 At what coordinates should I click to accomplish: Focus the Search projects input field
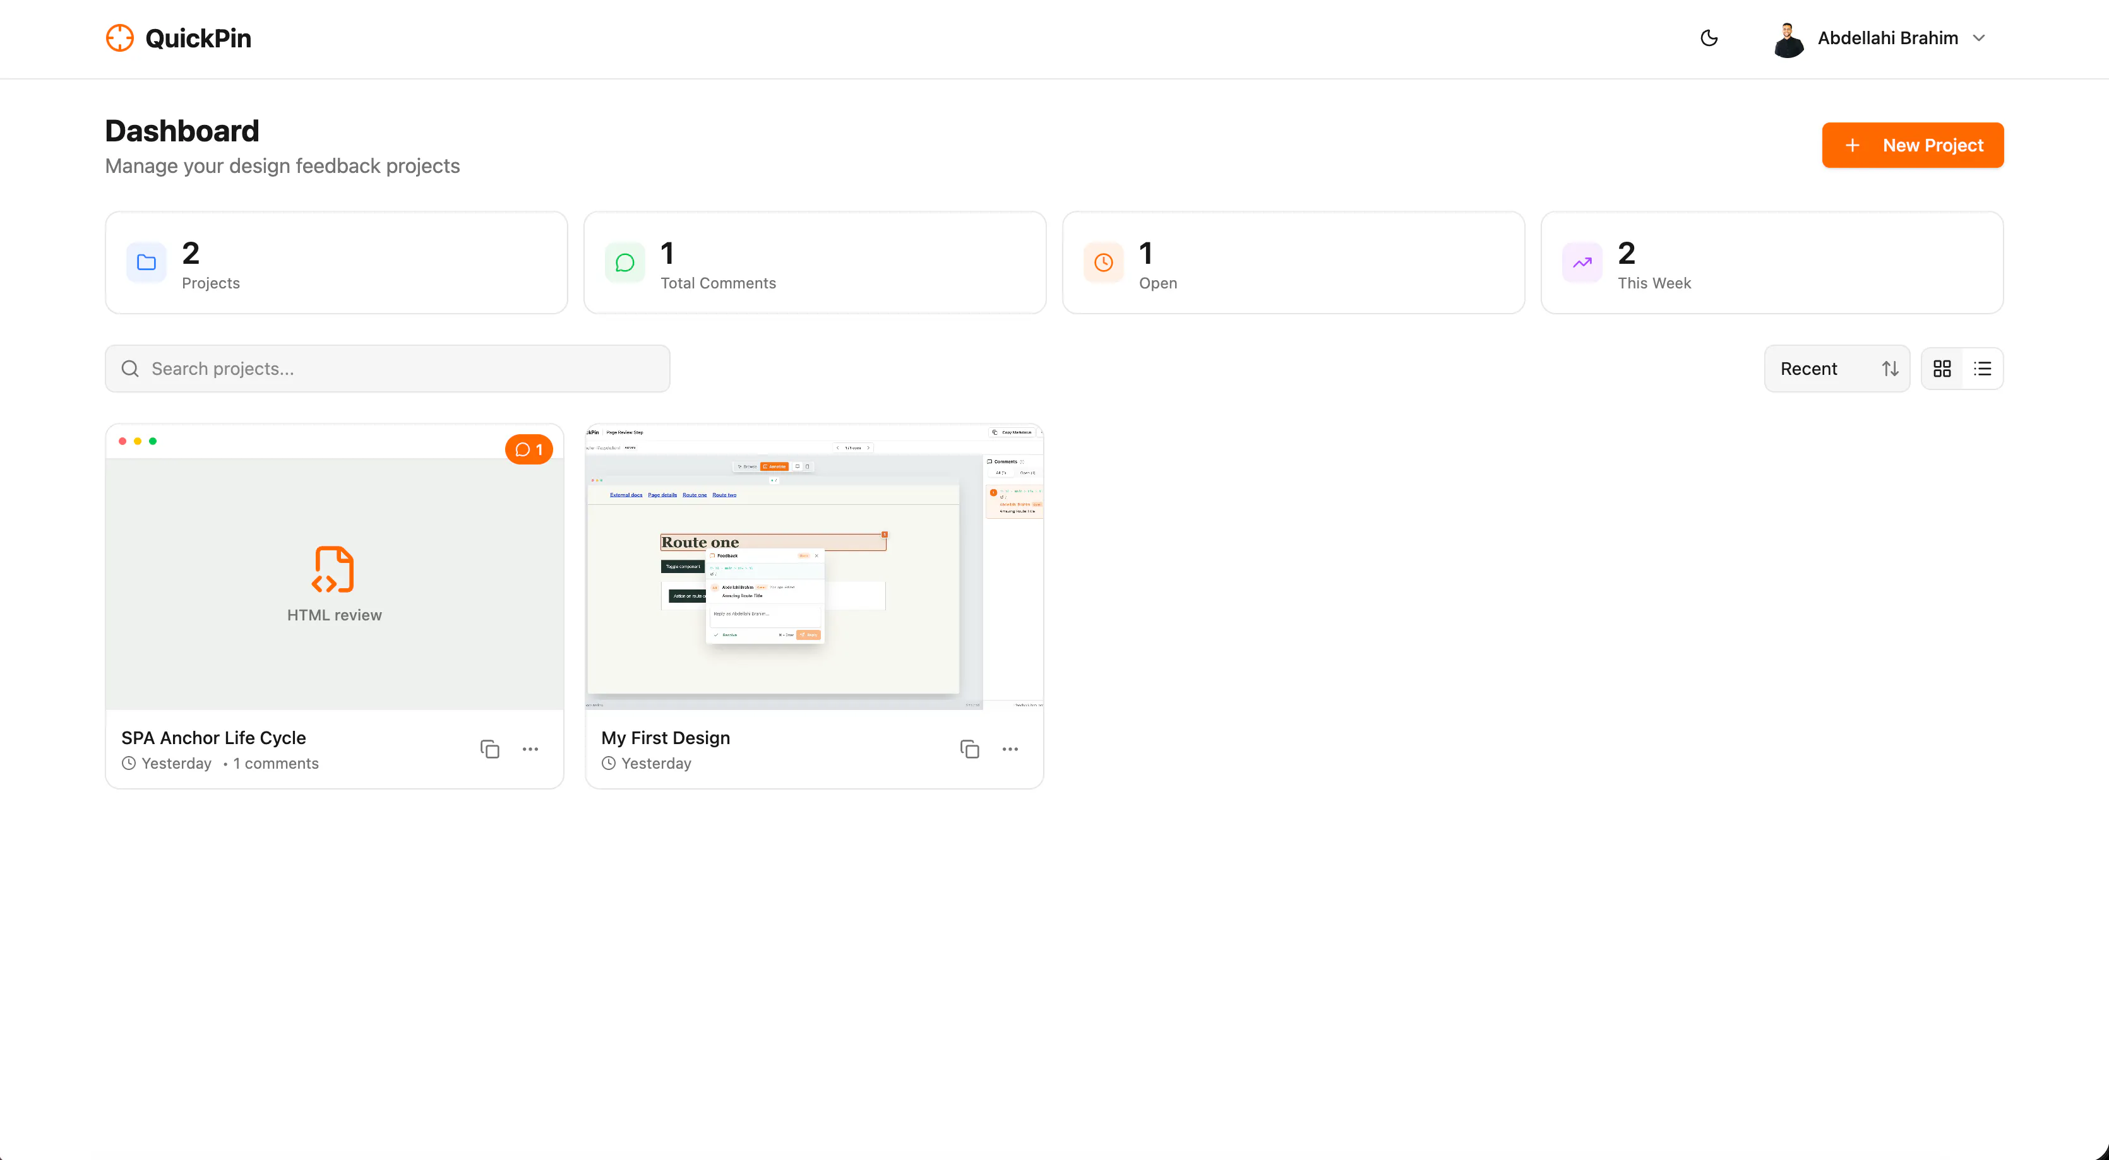pos(387,368)
